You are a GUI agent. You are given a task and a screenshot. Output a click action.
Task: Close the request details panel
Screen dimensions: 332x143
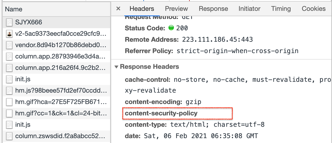click(x=118, y=9)
